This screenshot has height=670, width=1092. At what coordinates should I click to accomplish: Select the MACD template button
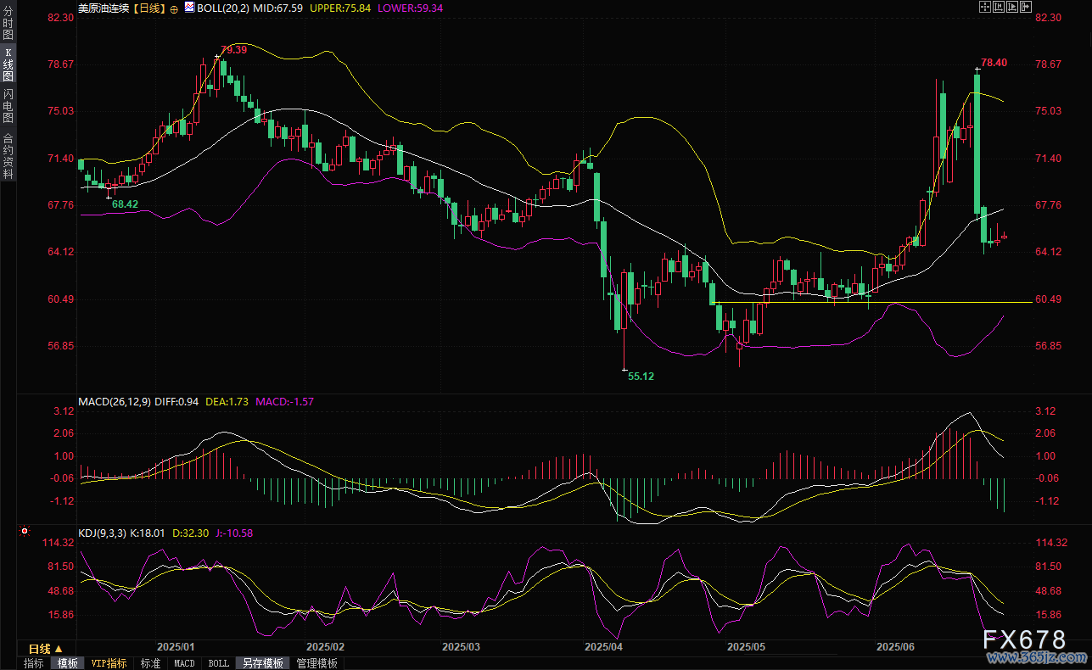coord(184,663)
